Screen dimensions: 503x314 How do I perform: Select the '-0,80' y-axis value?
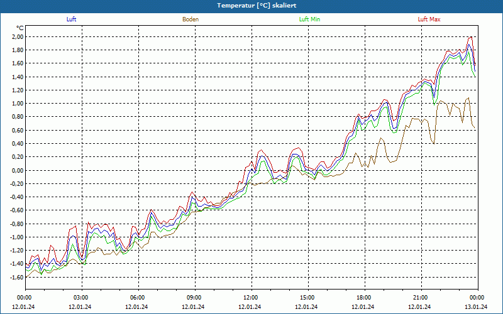17,224
